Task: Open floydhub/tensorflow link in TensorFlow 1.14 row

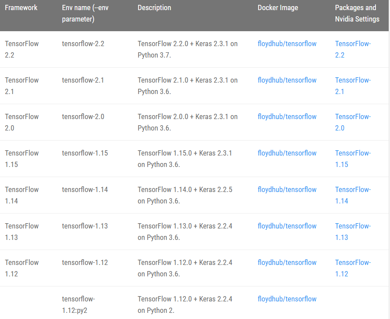Action: 287,190
